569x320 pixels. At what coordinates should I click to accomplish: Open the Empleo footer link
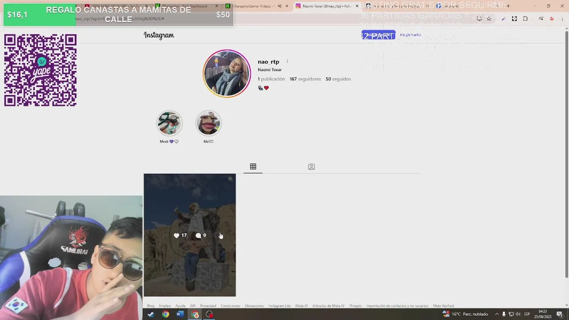(x=165, y=306)
